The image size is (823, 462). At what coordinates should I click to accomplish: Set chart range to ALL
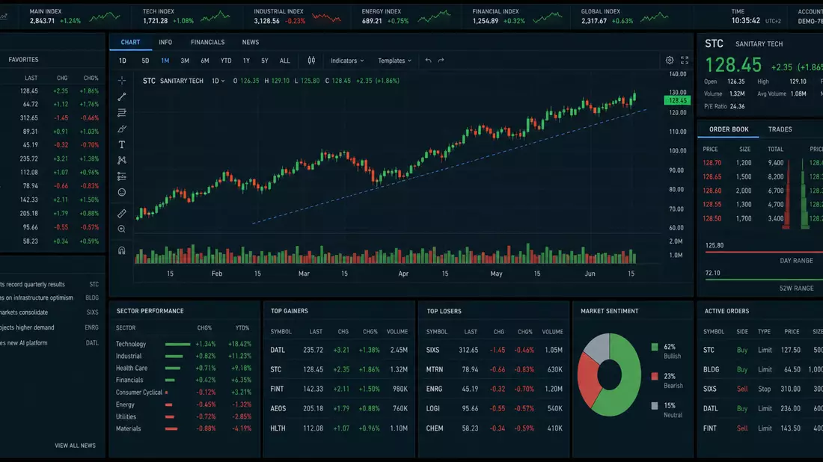[x=284, y=61]
